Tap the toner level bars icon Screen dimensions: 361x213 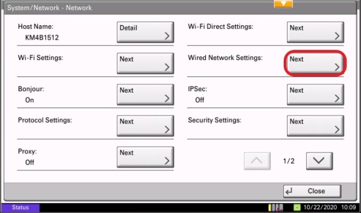pos(276,208)
